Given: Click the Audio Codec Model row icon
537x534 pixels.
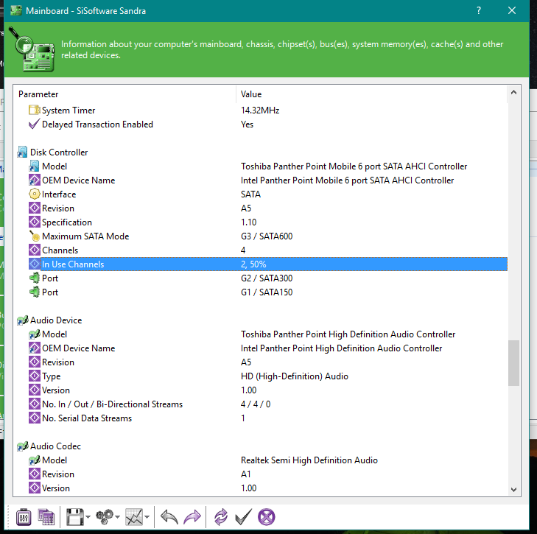Looking at the screenshot, I should [34, 460].
